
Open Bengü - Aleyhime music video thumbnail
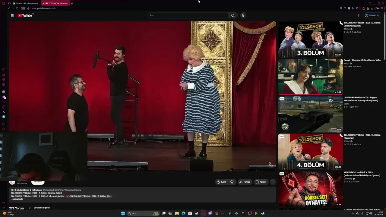[x=310, y=77]
